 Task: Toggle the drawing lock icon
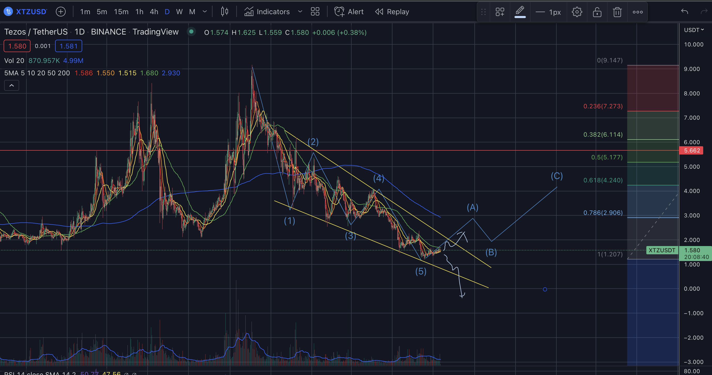pos(597,12)
